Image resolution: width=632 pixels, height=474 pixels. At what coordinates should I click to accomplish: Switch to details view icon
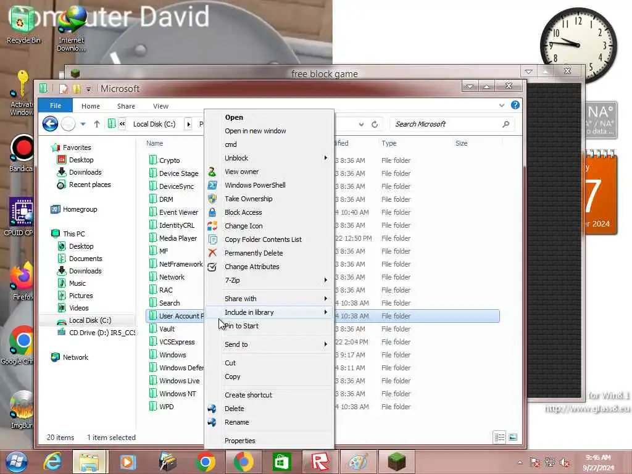pyautogui.click(x=499, y=438)
